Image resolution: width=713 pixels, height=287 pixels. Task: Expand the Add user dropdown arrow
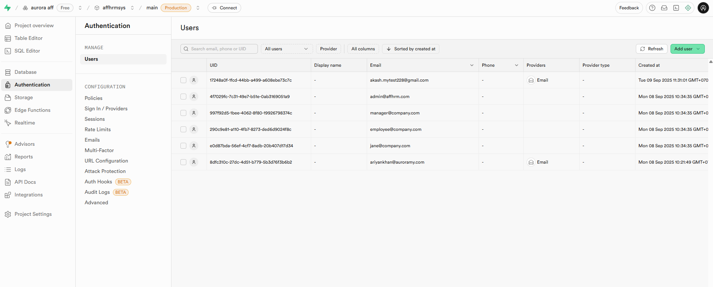click(698, 49)
